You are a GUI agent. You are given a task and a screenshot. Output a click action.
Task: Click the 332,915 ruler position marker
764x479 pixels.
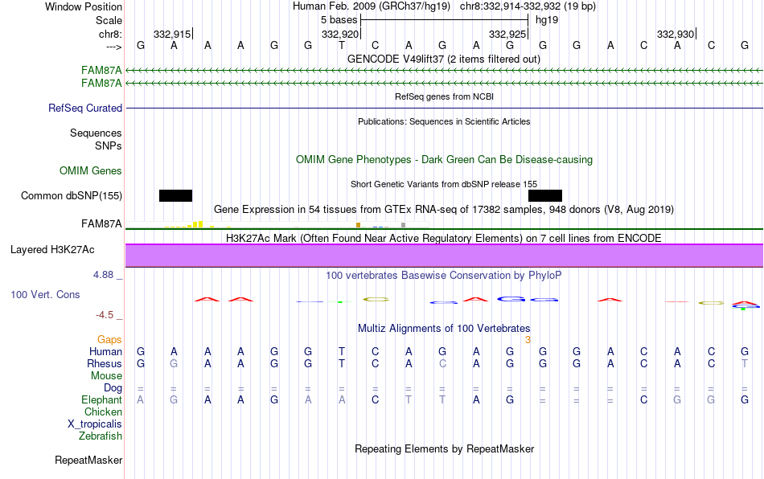pyautogui.click(x=172, y=34)
